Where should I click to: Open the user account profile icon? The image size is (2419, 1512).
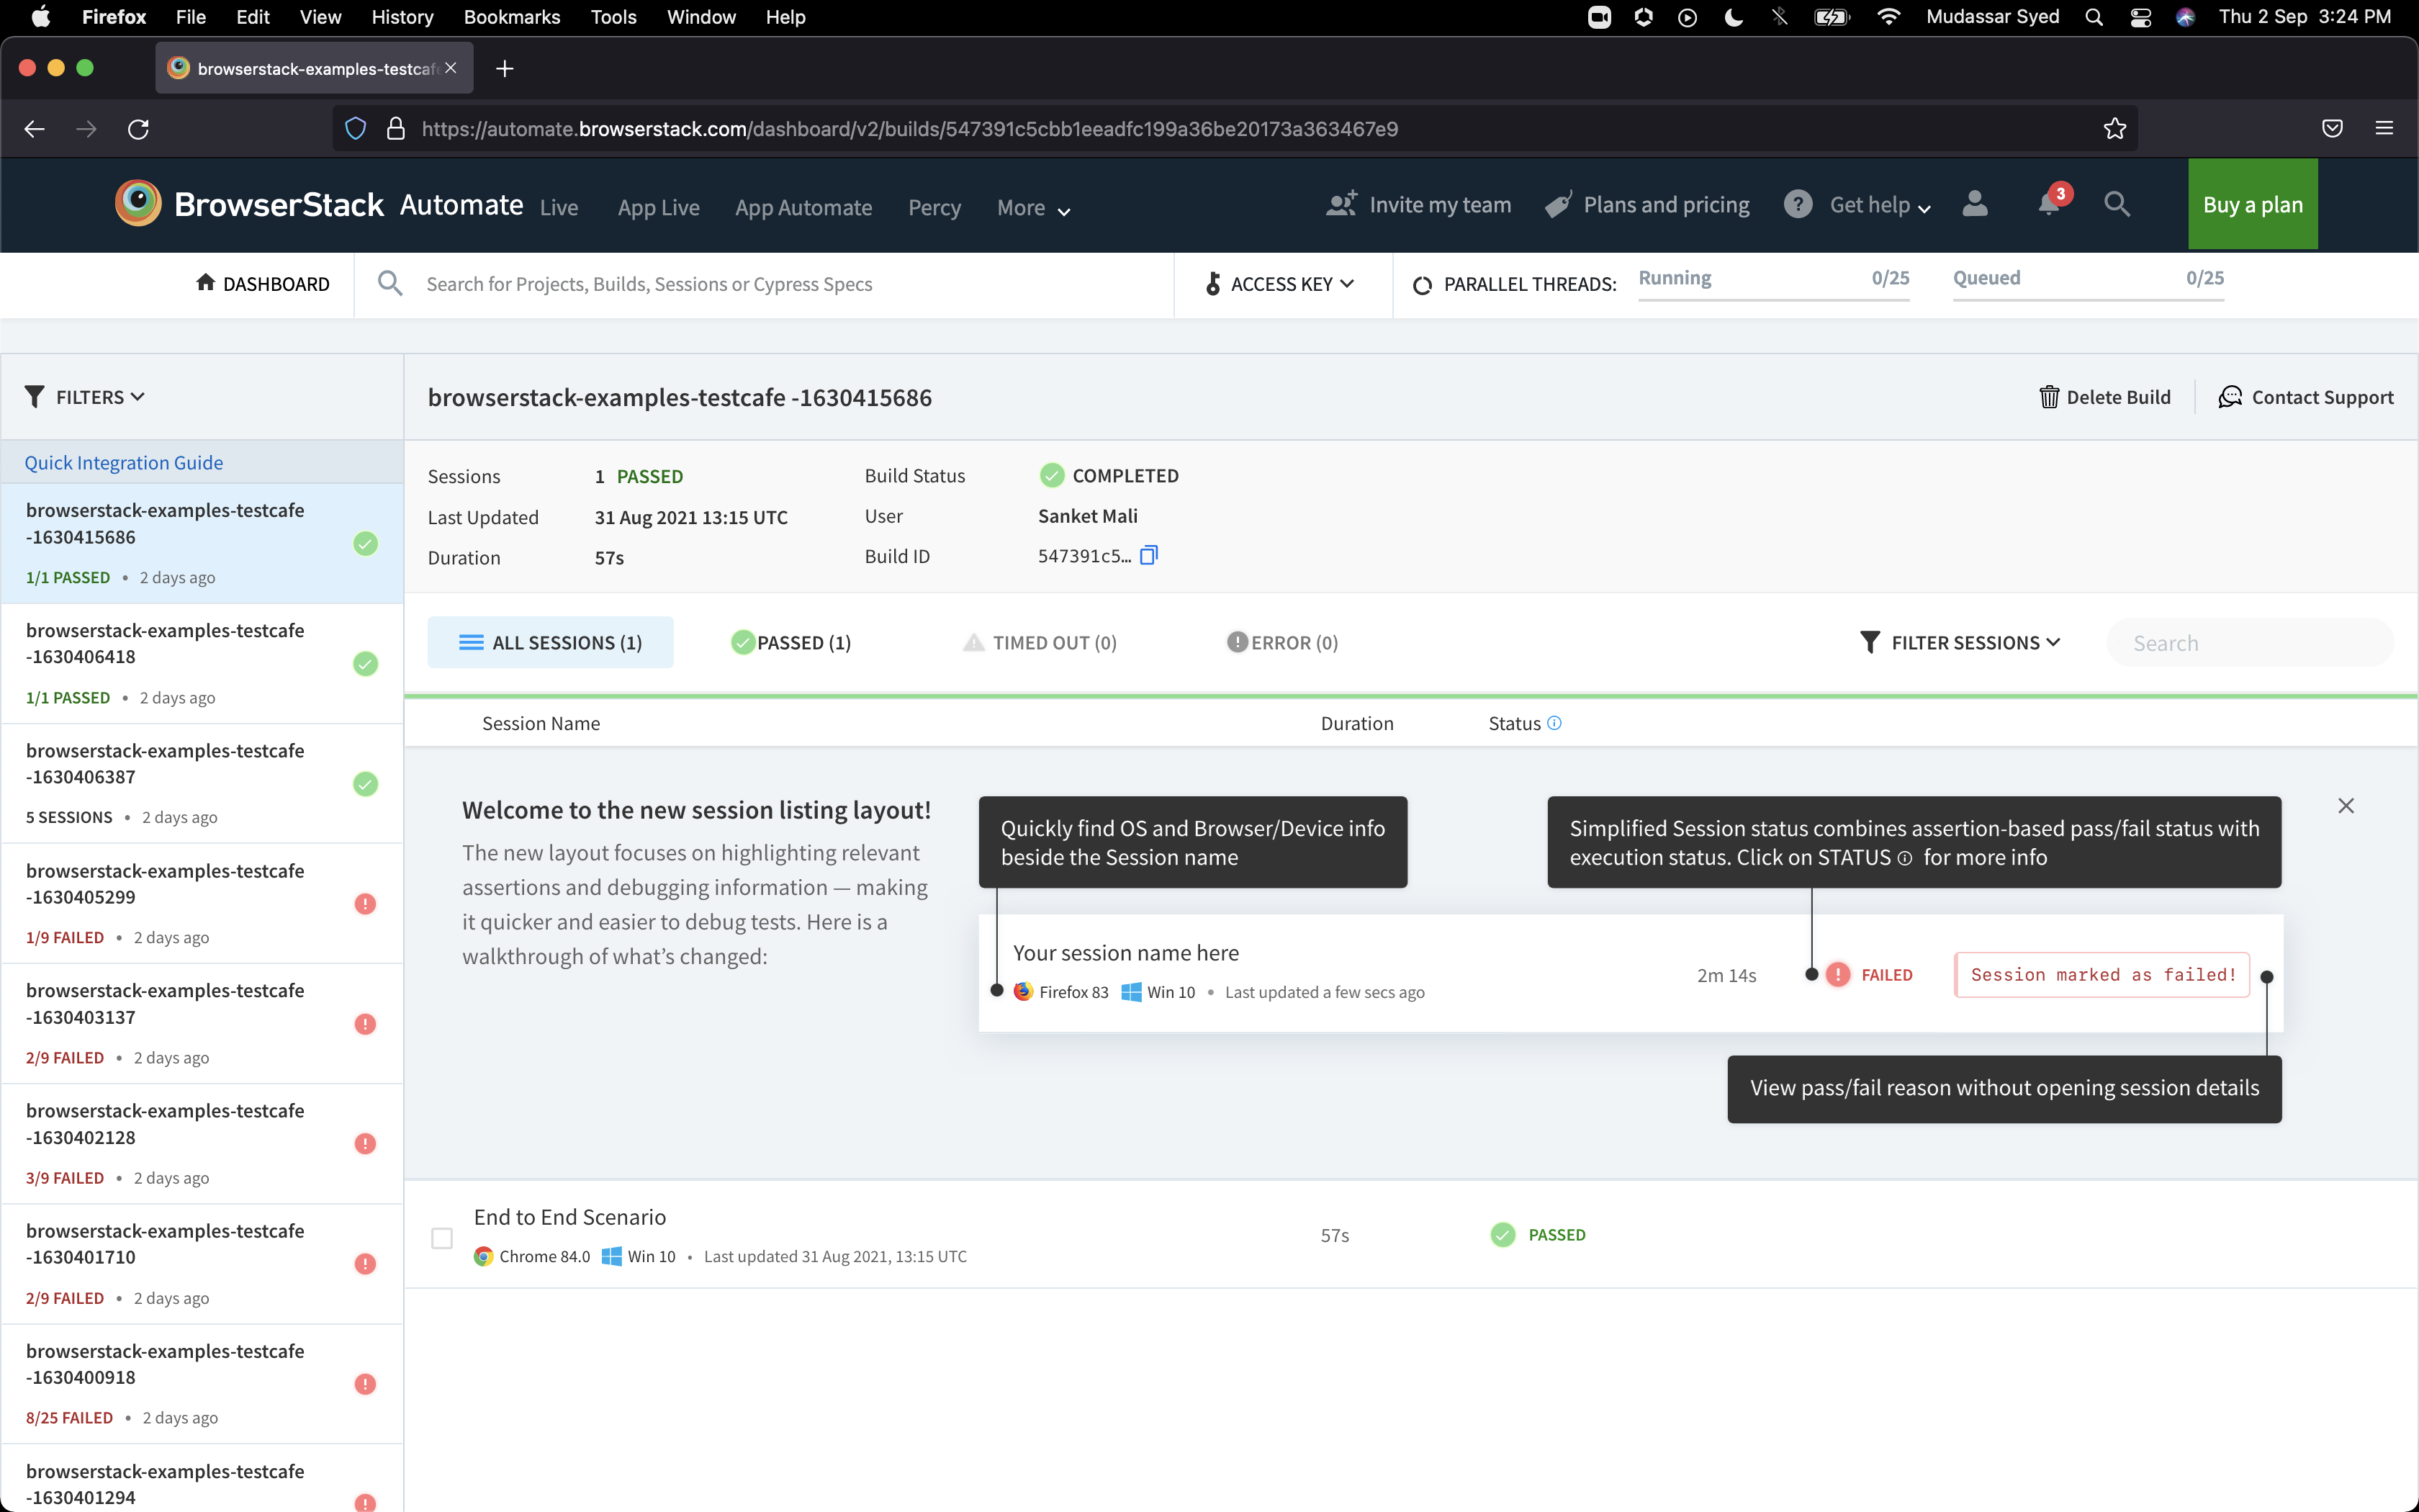click(1974, 204)
